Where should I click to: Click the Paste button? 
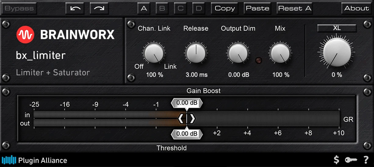coord(257,9)
